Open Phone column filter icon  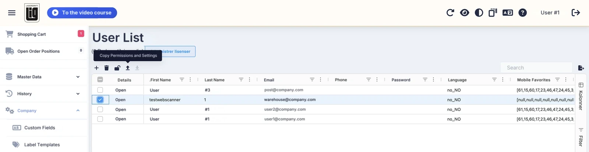tap(368, 80)
